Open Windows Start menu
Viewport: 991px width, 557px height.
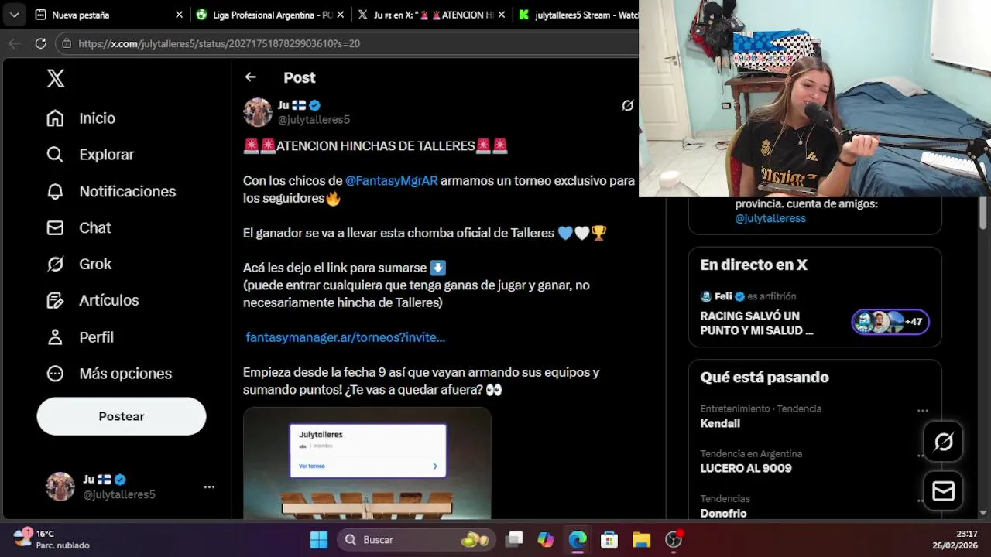319,540
